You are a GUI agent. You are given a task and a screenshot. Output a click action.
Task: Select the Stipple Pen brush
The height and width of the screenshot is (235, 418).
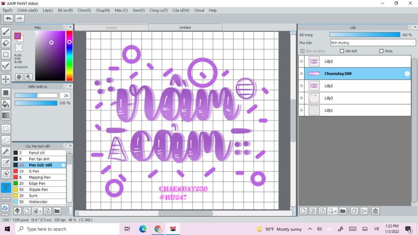(40, 190)
